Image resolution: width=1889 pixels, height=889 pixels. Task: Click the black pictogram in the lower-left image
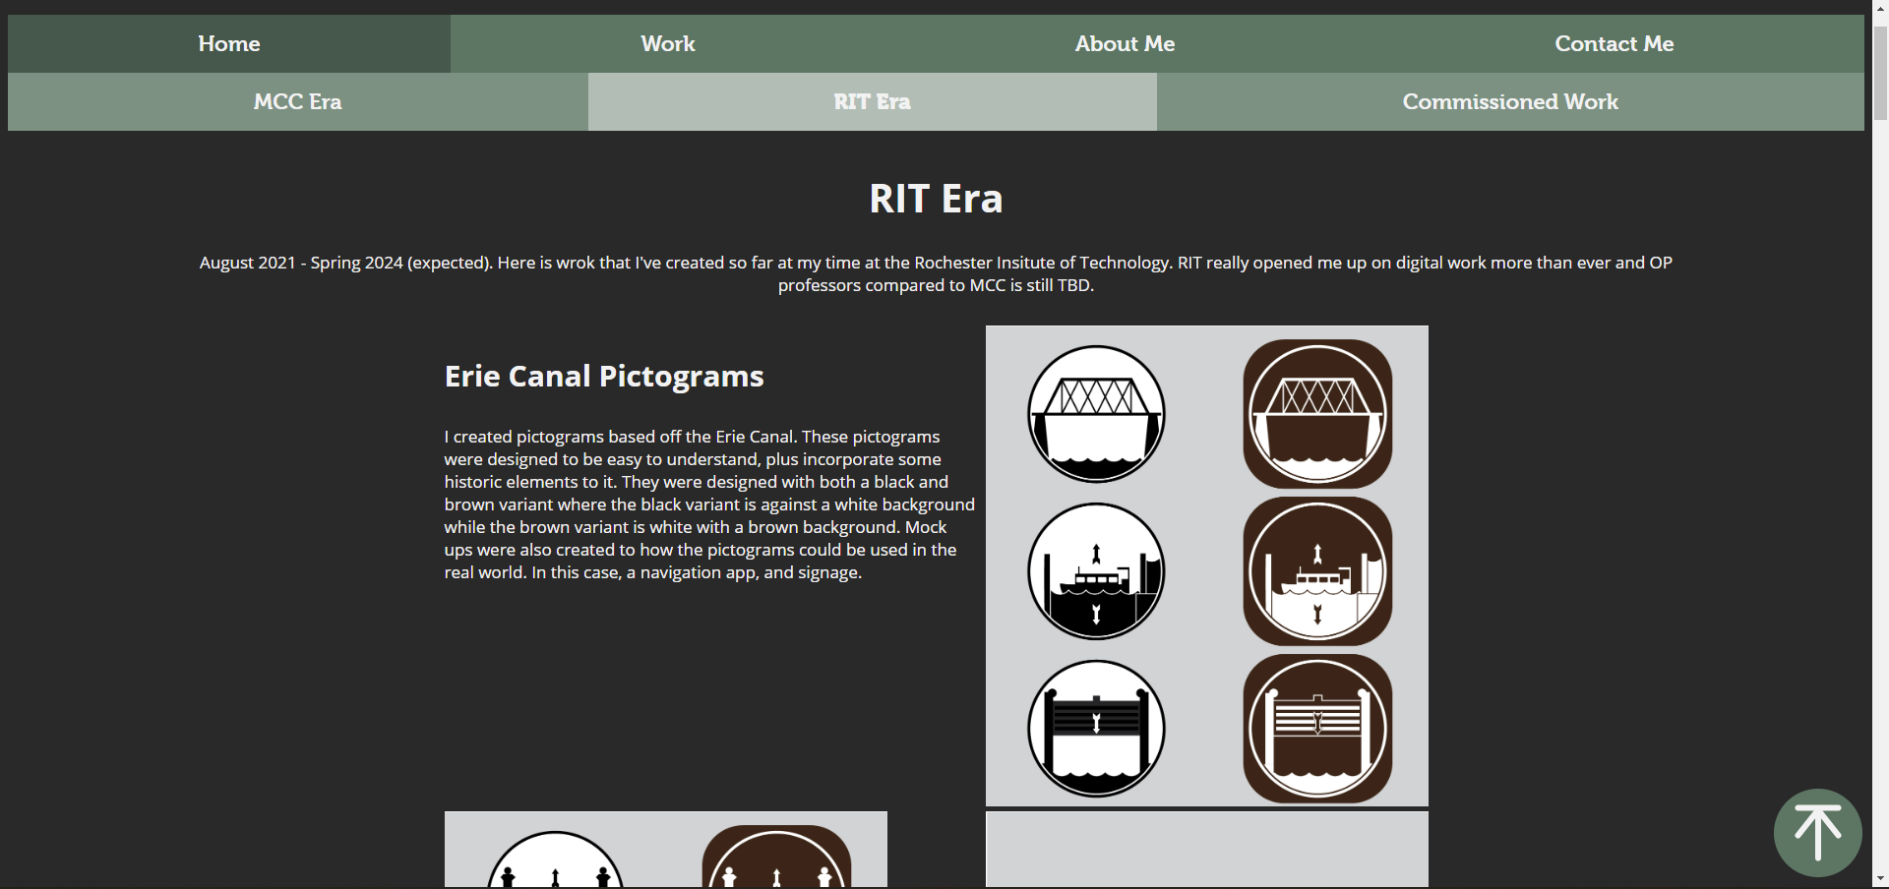pyautogui.click(x=556, y=859)
